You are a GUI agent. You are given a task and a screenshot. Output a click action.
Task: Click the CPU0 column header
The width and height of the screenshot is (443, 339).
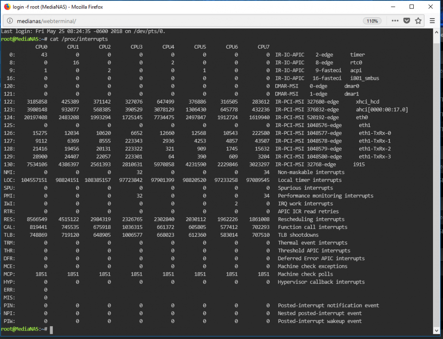(41, 47)
